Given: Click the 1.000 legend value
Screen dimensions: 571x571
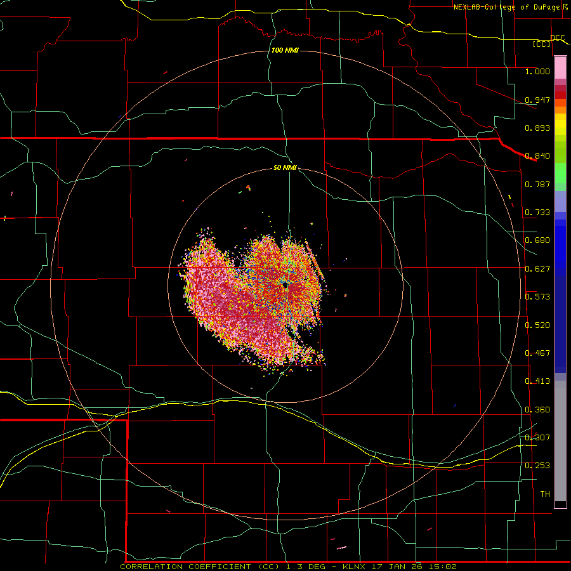Looking at the screenshot, I should 537,71.
